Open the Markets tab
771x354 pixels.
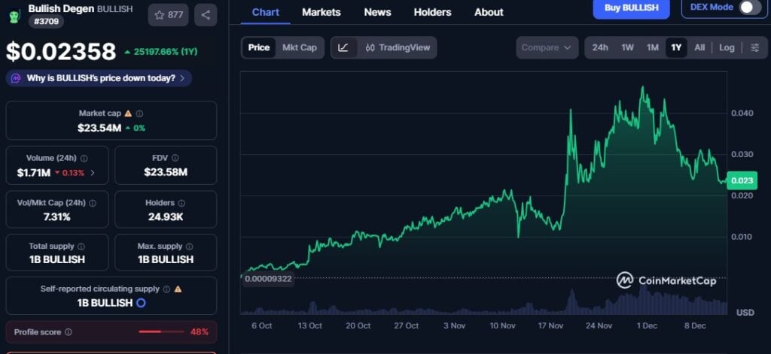321,12
